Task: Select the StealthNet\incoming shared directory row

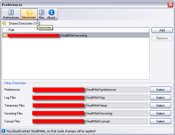Action: [x=76, y=36]
